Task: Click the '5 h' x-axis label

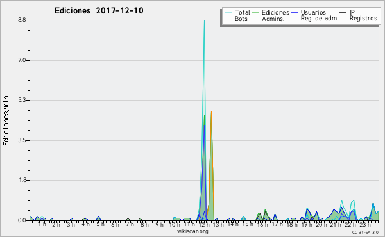Action: [x=100, y=224]
